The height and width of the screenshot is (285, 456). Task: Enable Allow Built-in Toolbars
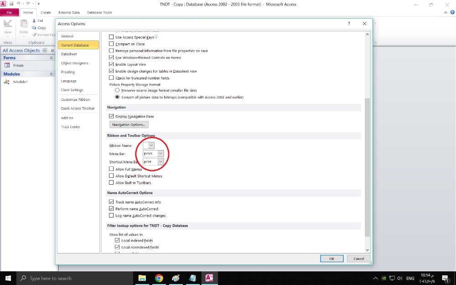(x=111, y=183)
